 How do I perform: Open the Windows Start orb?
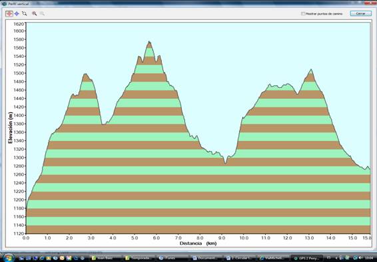(8, 258)
